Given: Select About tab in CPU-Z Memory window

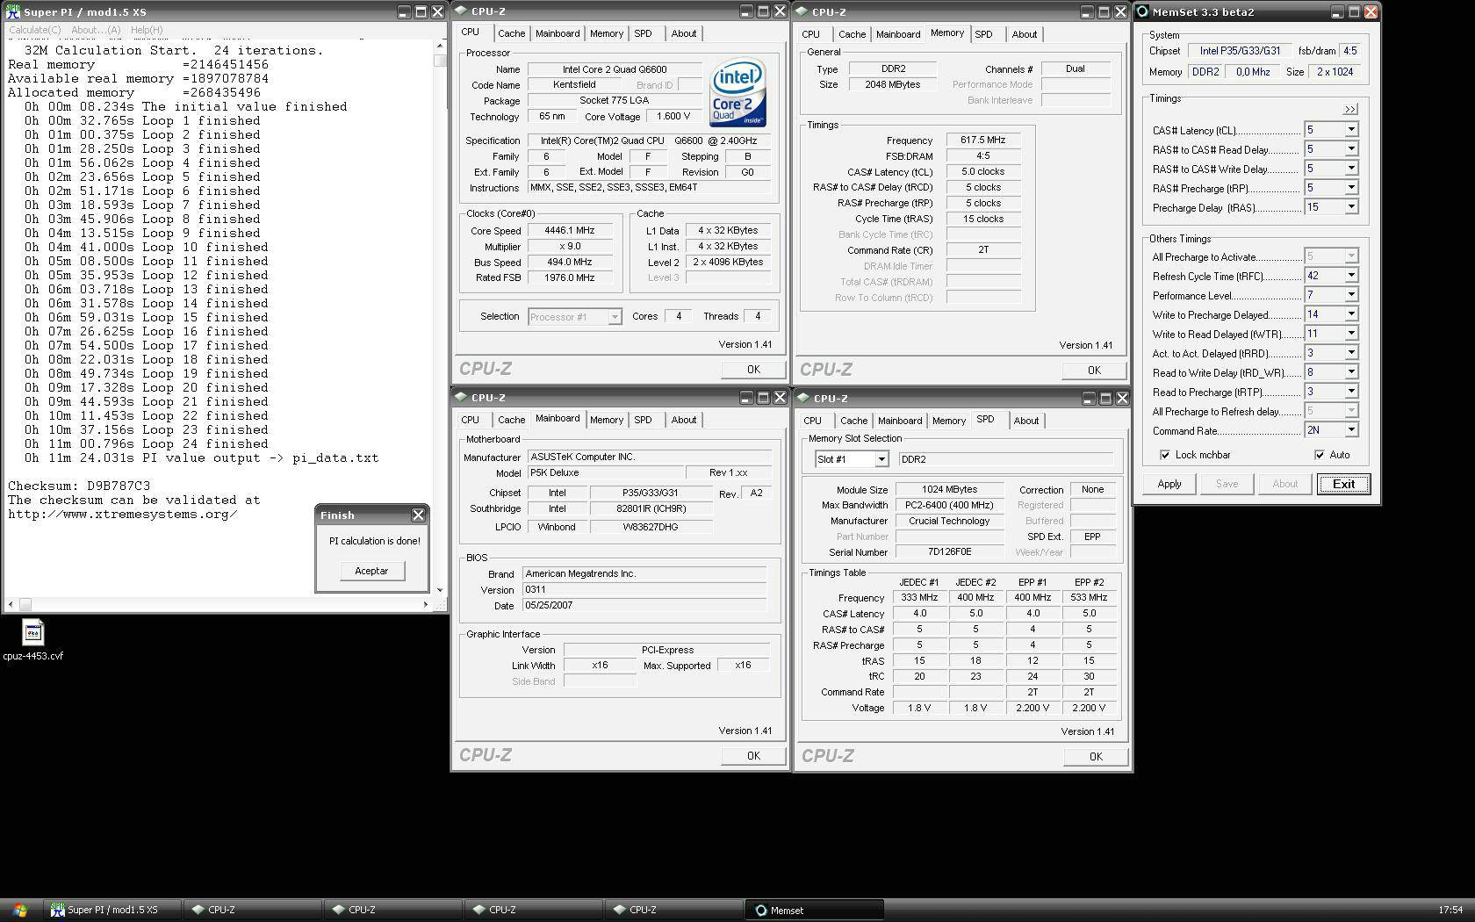Looking at the screenshot, I should 1024,34.
